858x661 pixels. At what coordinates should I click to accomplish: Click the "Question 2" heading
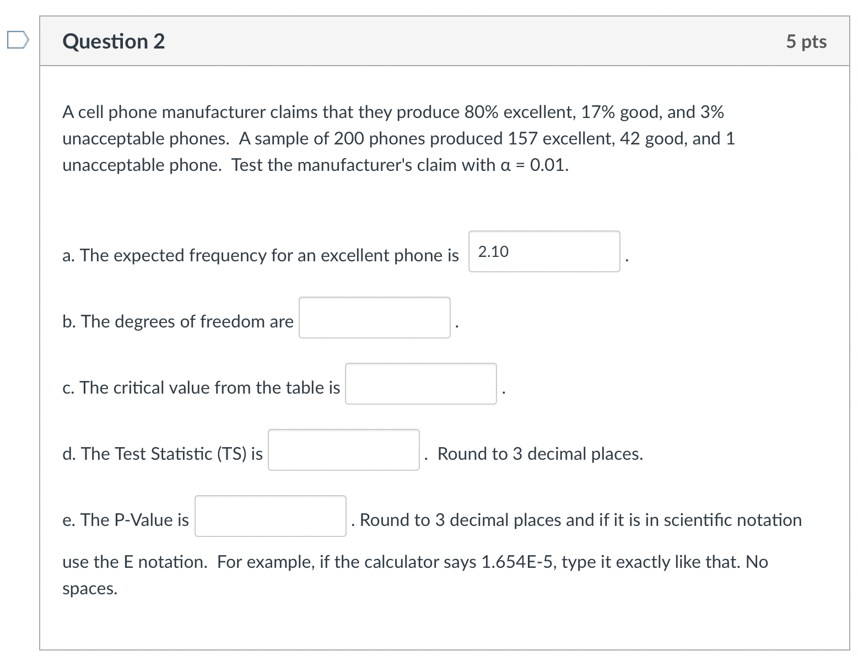(x=114, y=42)
